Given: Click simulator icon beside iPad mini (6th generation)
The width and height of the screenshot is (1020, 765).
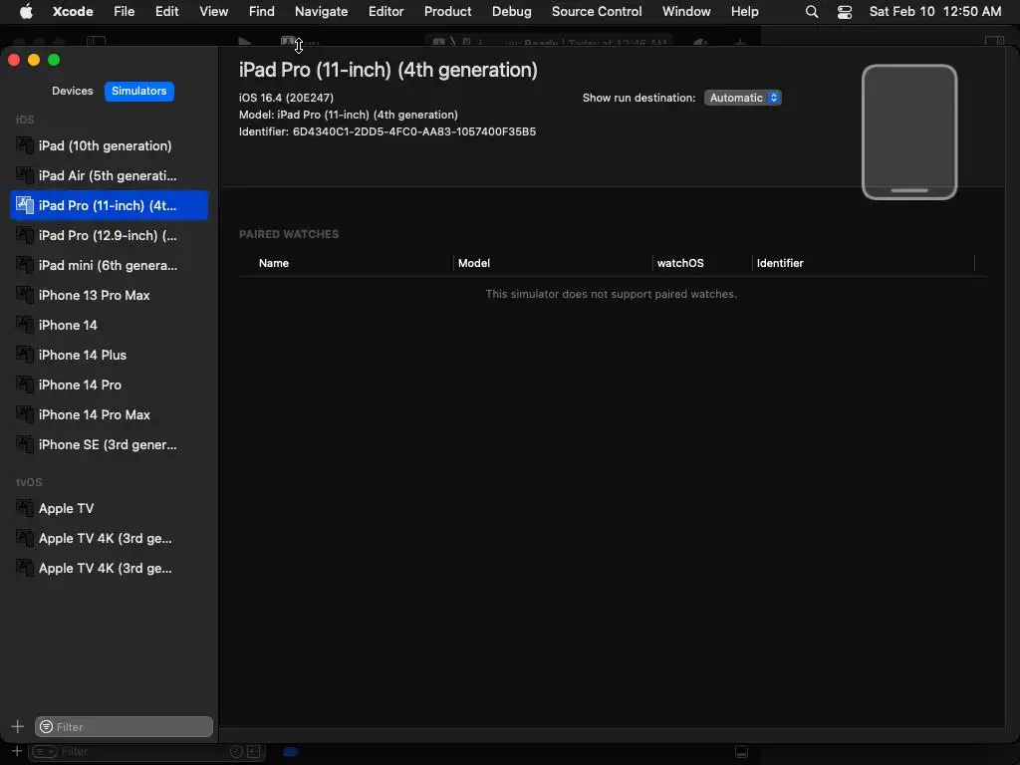Looking at the screenshot, I should (24, 265).
